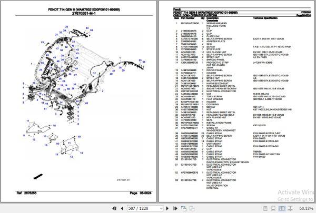Click the UNIT MOUNT description in row 42

click(x=213, y=144)
